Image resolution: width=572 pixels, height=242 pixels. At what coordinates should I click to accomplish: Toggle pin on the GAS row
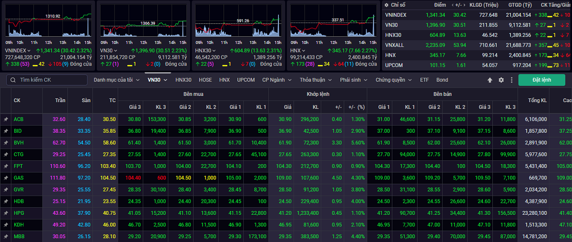(6, 178)
